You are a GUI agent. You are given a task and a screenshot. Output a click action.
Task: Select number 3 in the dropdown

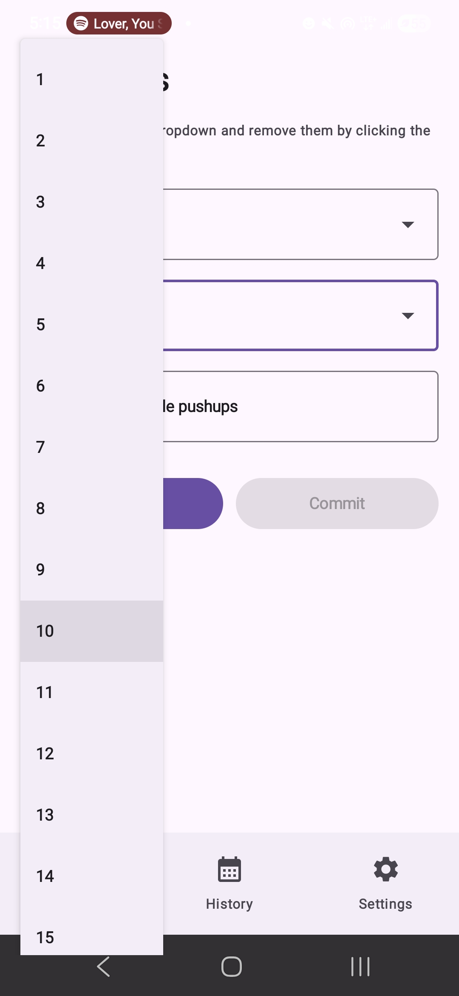click(x=92, y=202)
